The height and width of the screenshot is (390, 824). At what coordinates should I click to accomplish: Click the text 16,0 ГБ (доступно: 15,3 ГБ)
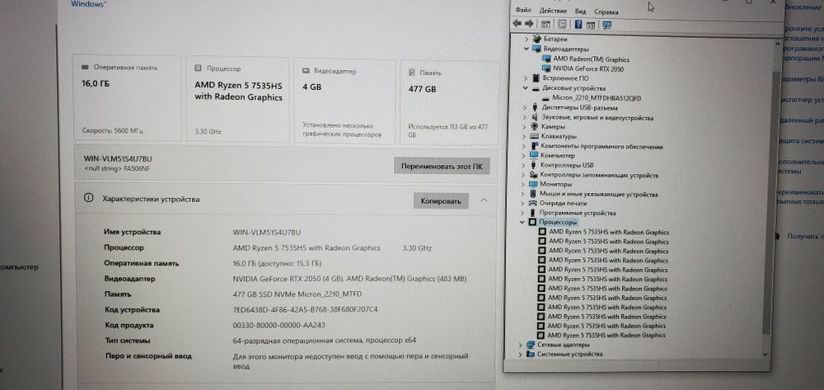pyautogui.click(x=277, y=263)
